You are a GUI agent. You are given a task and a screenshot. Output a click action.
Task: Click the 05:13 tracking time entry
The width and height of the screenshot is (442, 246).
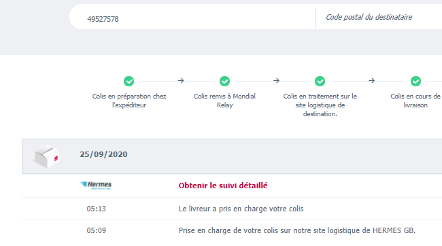96,209
